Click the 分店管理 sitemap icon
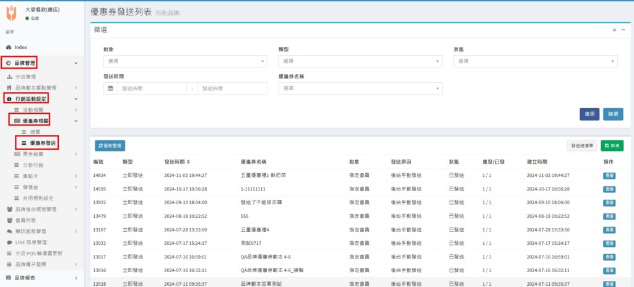 9,77
